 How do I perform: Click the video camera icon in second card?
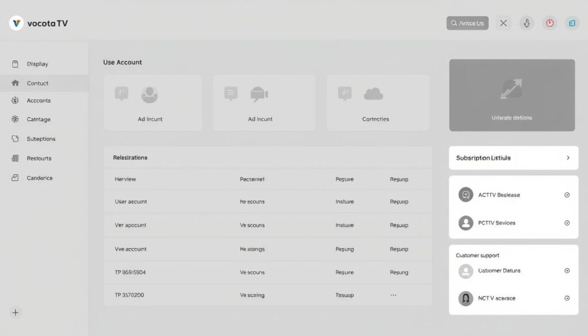259,94
